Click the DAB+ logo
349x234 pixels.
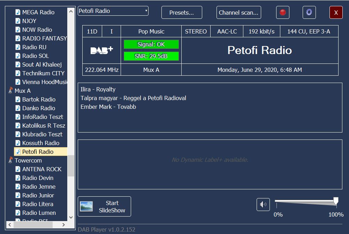pos(102,50)
